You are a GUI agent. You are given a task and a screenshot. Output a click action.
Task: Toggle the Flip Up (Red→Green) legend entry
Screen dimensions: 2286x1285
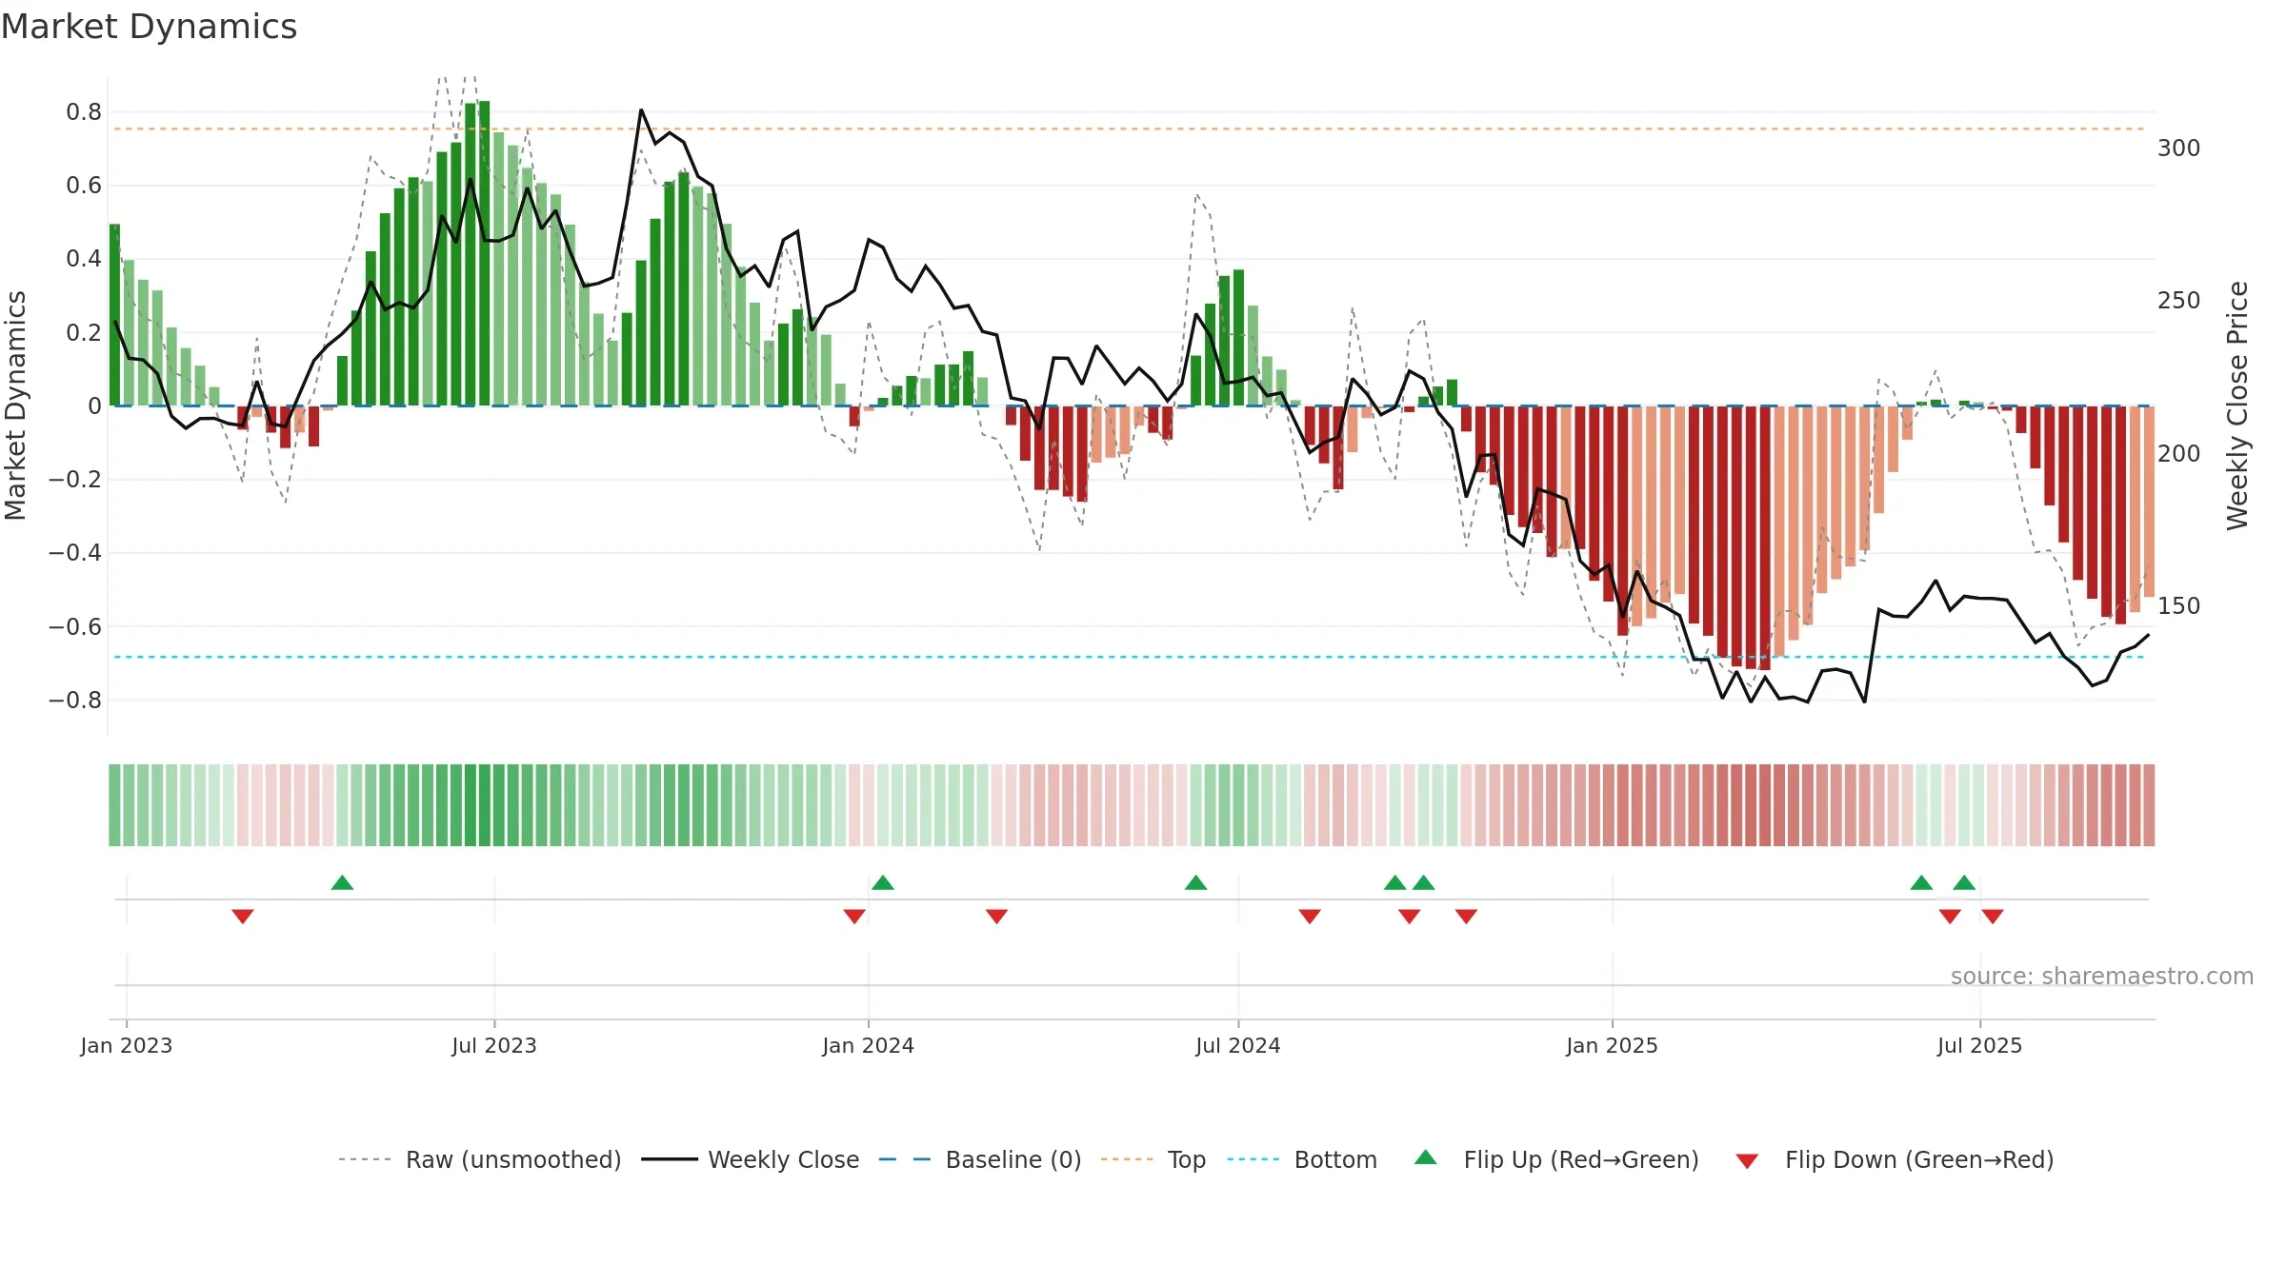pos(1556,1160)
